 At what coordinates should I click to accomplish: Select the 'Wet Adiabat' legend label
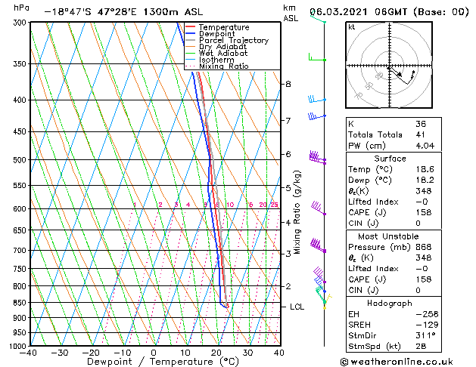click(x=223, y=53)
